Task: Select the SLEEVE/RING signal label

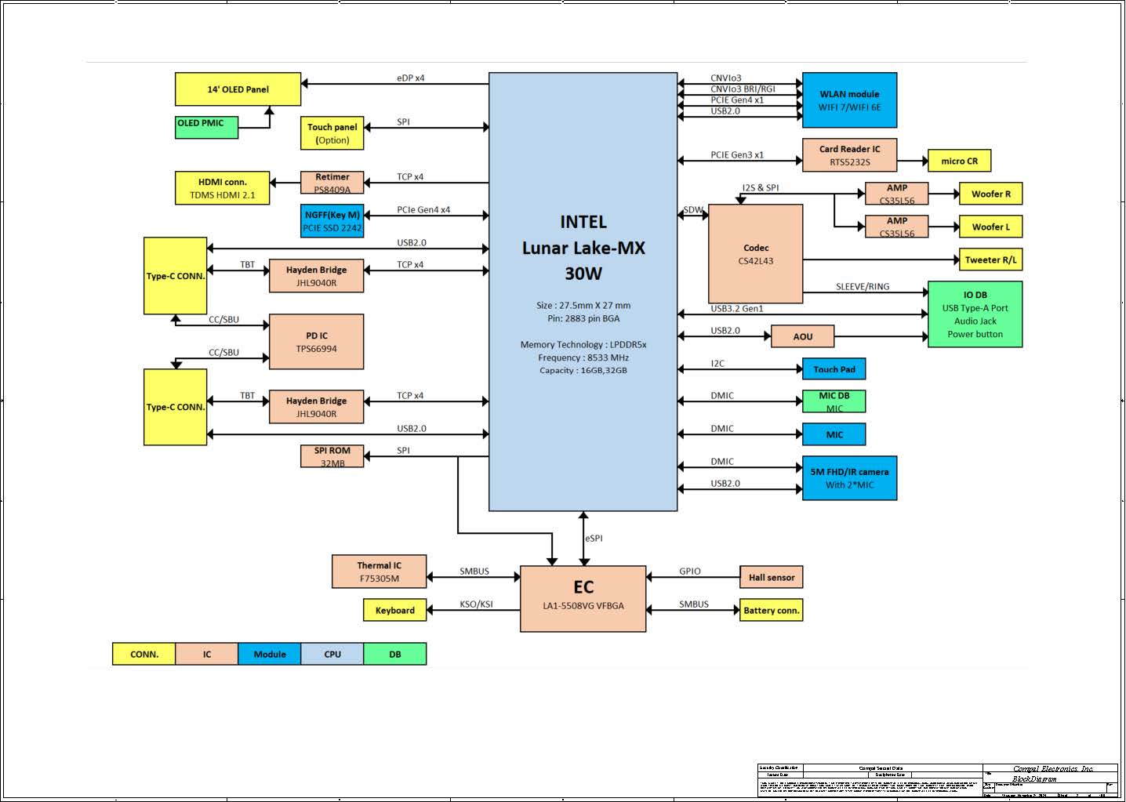Action: [x=863, y=287]
